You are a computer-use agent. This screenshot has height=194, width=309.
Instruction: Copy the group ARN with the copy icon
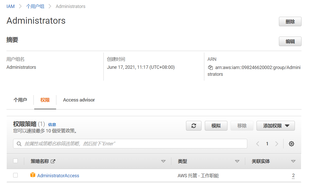pyautogui.click(x=210, y=68)
